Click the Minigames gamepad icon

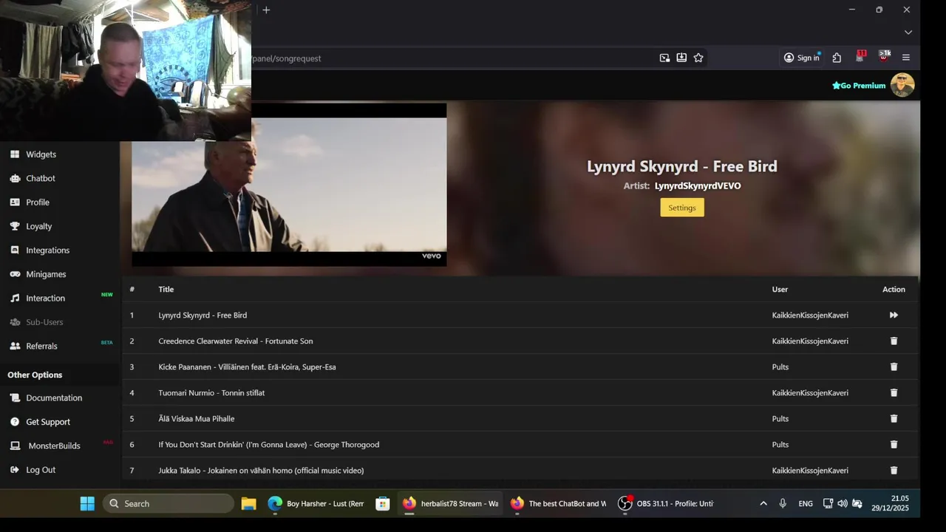[x=14, y=274]
